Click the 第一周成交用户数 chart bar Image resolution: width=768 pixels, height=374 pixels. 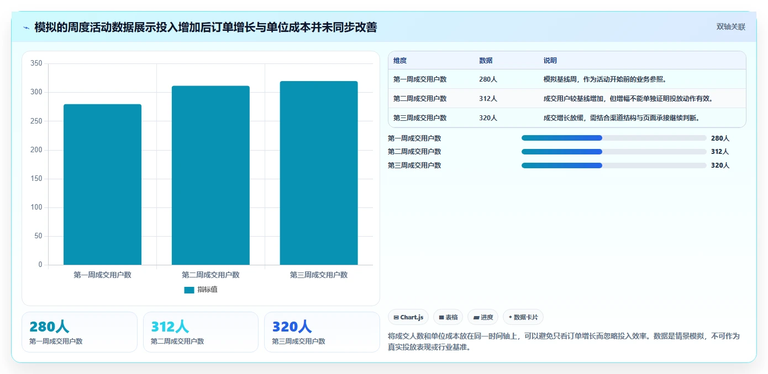[x=102, y=185]
